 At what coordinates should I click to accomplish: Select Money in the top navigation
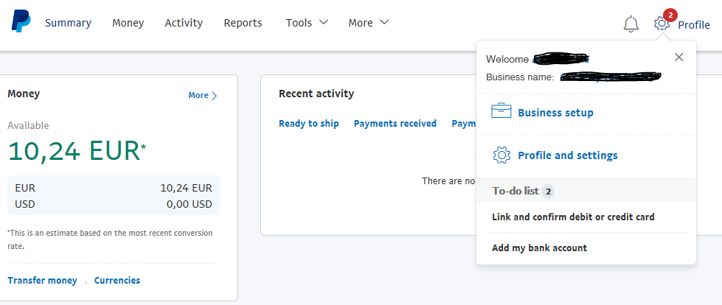[128, 23]
